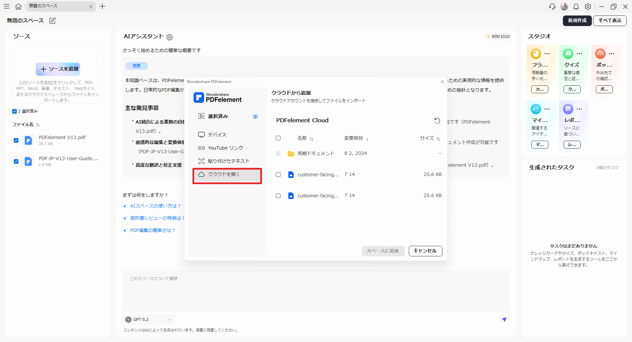
Task: Click the キャンセル button
Action: [x=425, y=251]
